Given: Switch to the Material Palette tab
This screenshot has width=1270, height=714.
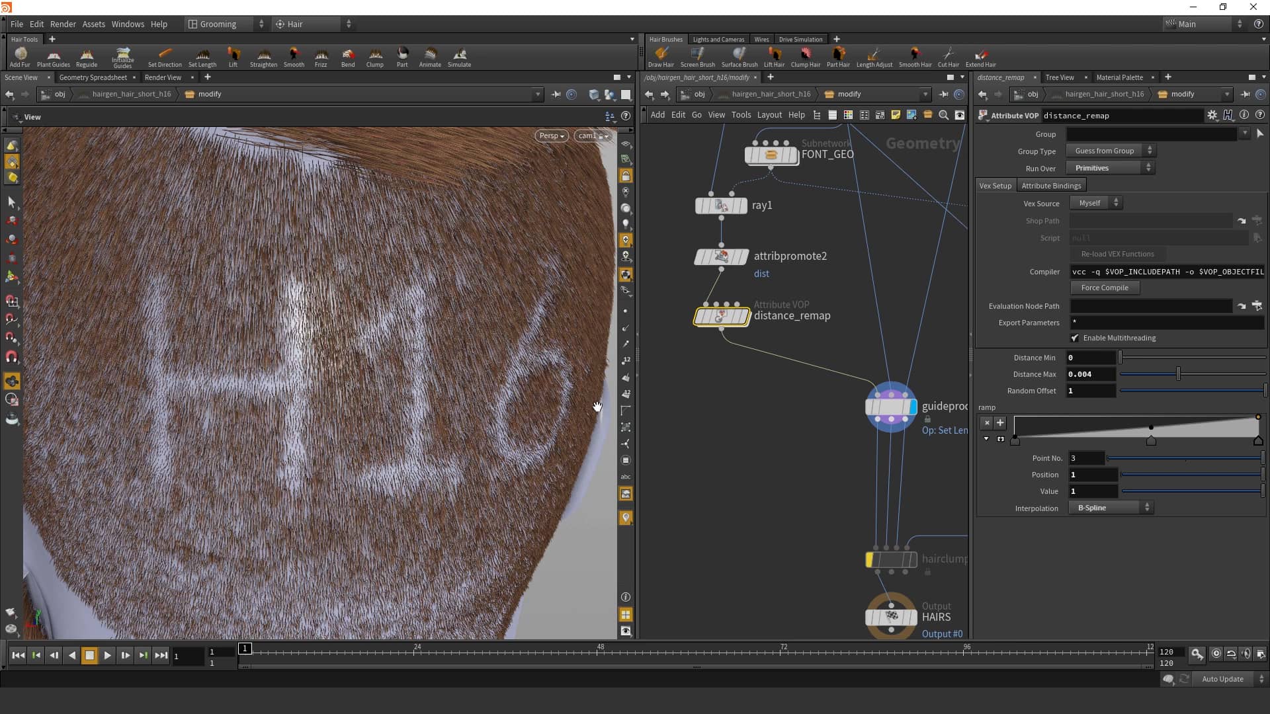Looking at the screenshot, I should [1119, 77].
